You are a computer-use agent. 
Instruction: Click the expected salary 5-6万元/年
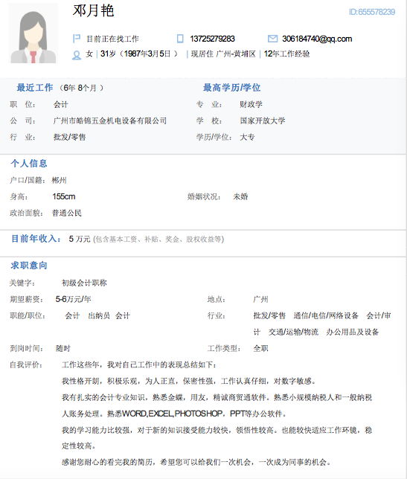pyautogui.click(x=74, y=299)
